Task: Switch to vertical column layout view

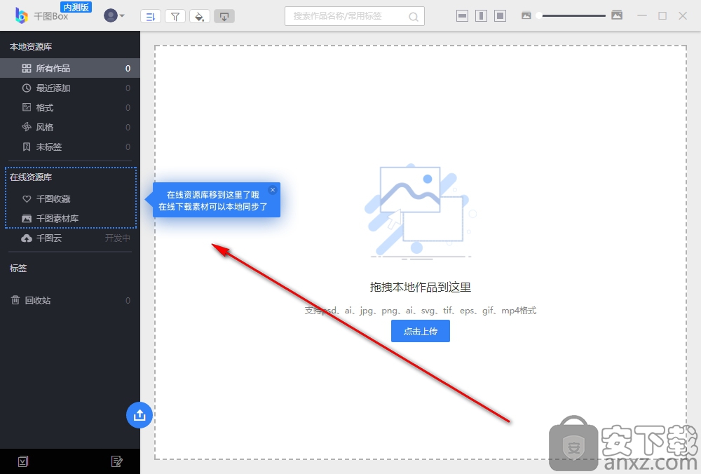Action: [481, 16]
